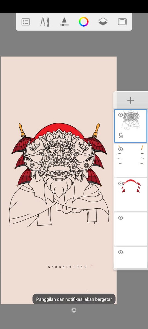Hide the bottom background layer

point(120,252)
